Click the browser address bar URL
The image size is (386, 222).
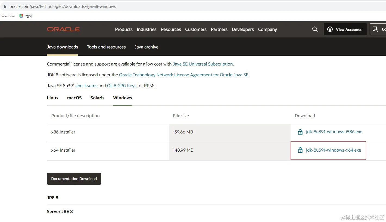pyautogui.click(x=63, y=6)
